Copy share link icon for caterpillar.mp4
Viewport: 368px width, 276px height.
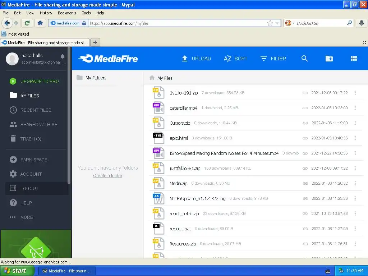tap(305, 108)
